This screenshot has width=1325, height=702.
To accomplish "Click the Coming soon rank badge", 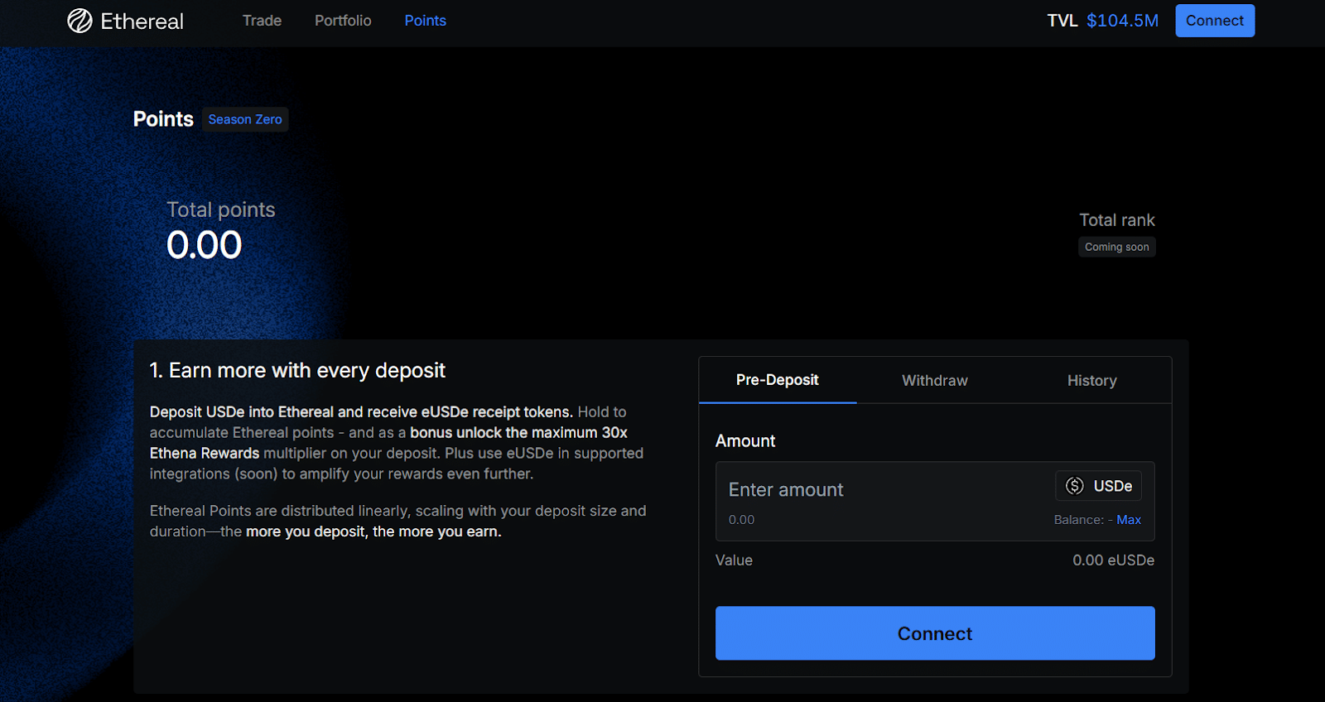I will 1116,247.
